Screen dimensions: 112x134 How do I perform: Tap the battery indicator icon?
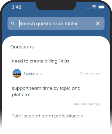pos(101,7)
